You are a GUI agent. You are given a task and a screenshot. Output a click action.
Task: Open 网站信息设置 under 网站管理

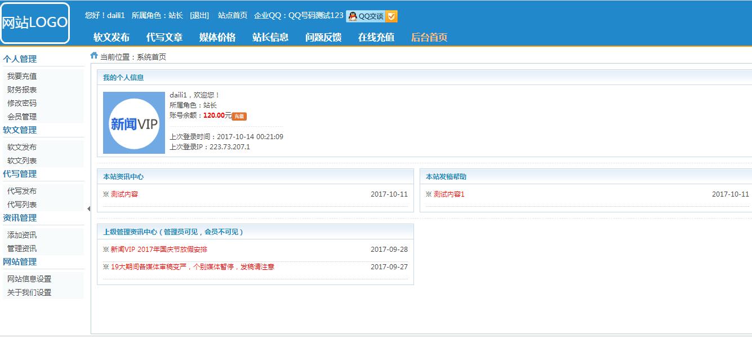click(29, 279)
